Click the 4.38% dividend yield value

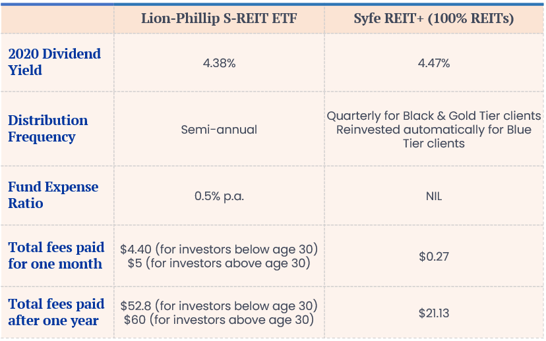tap(219, 63)
